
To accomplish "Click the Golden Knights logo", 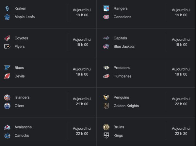I will [x=106, y=106].
